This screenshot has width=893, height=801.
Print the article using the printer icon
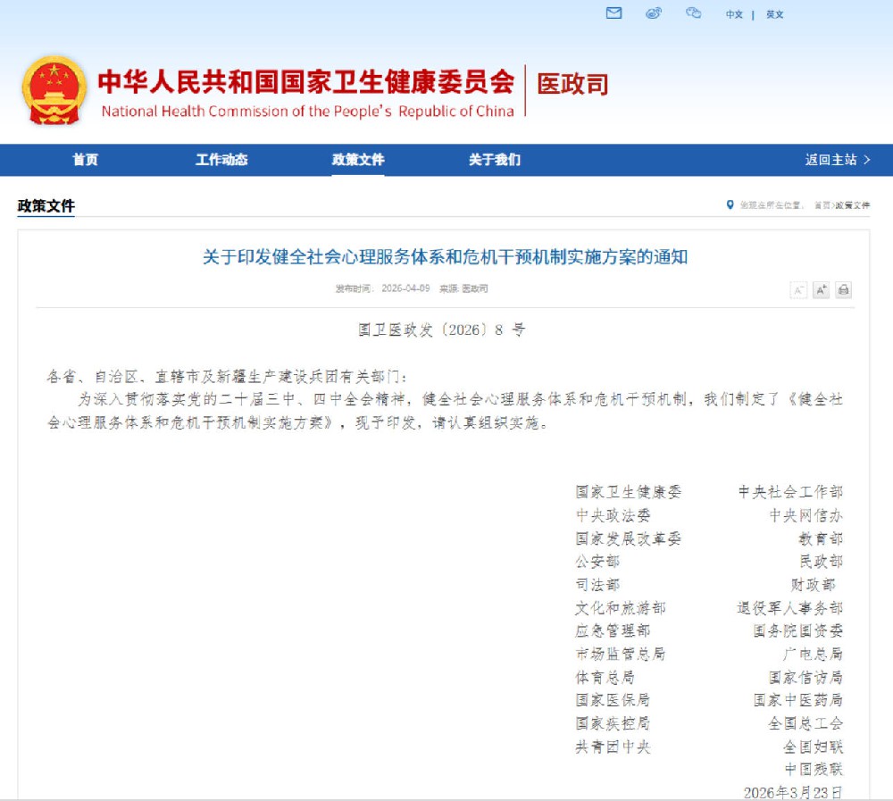pyautogui.click(x=843, y=289)
